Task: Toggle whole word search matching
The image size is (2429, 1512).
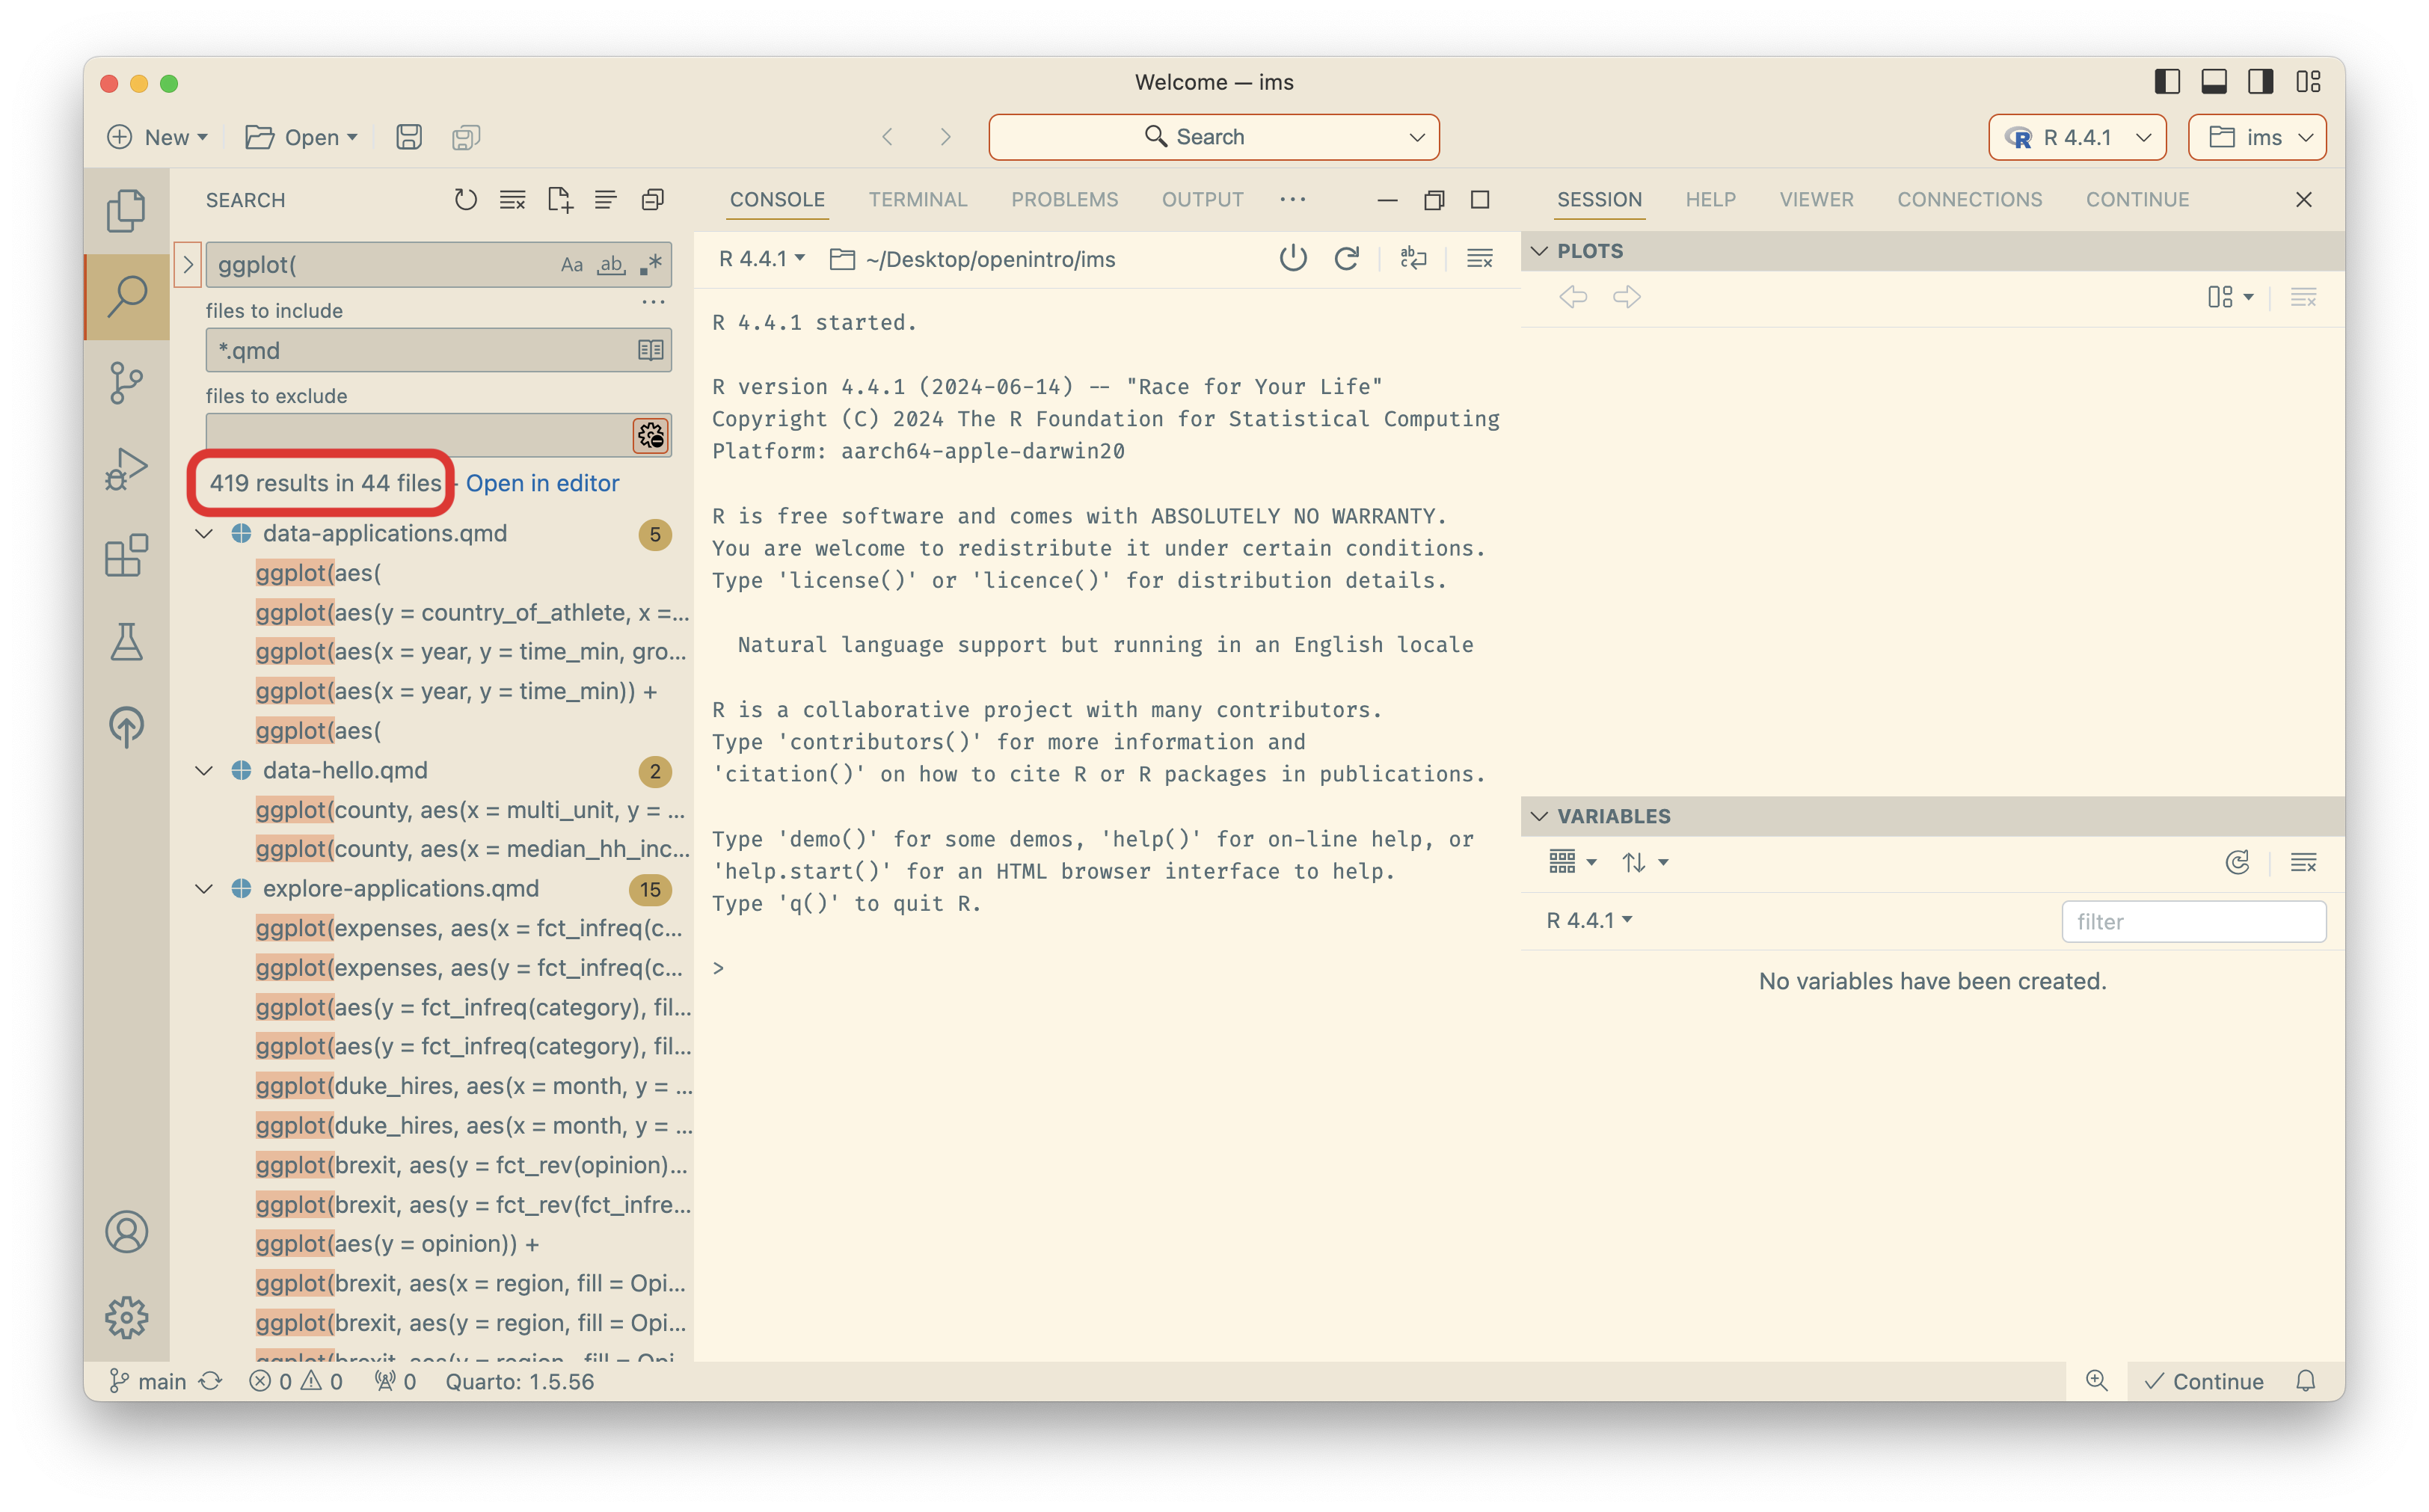Action: [x=611, y=264]
